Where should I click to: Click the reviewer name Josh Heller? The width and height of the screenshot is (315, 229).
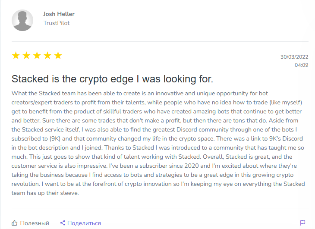(59, 14)
